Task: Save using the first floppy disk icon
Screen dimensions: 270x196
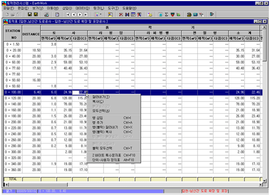Action: [30, 15]
